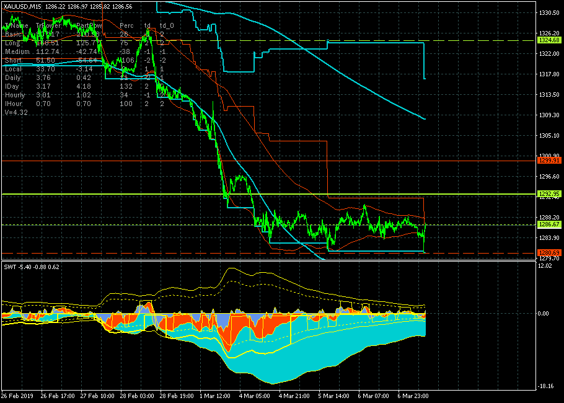Screen dimensions: 564x403
Task: Click the 1330.50 price axis label
Action: (549, 13)
